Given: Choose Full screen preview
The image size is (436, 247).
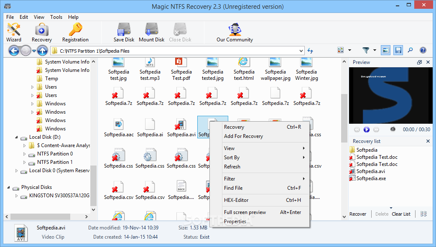Looking at the screenshot, I should tap(260, 212).
